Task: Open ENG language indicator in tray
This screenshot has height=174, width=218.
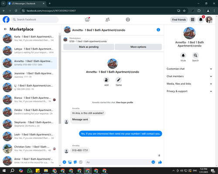Action: coord(195,171)
